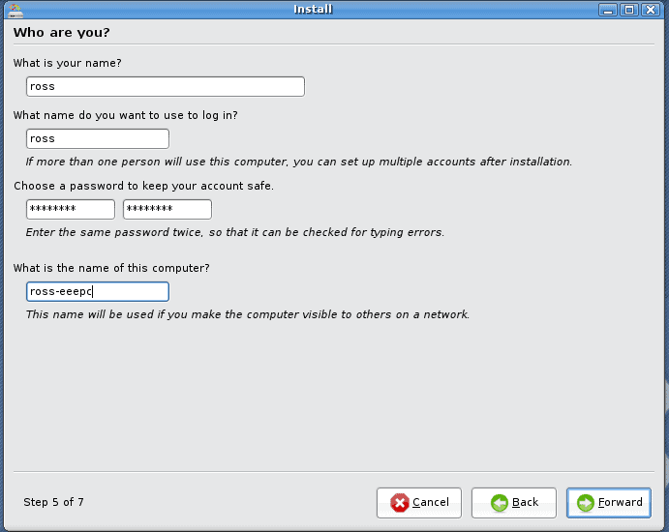Viewport: 669px width, 532px height.
Task: Click the 'Step 5 of 7' label
Action: [54, 502]
